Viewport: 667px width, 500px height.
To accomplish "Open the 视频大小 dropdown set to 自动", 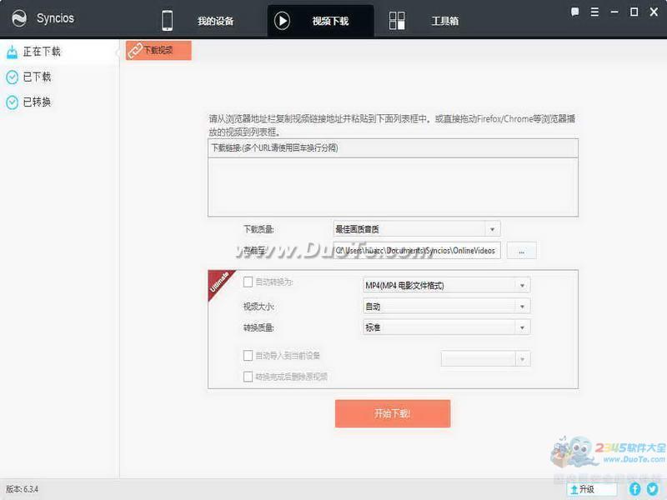I will tap(447, 306).
